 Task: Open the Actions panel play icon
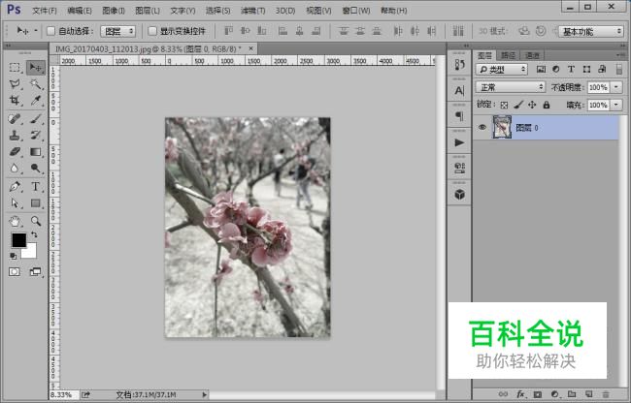459,142
